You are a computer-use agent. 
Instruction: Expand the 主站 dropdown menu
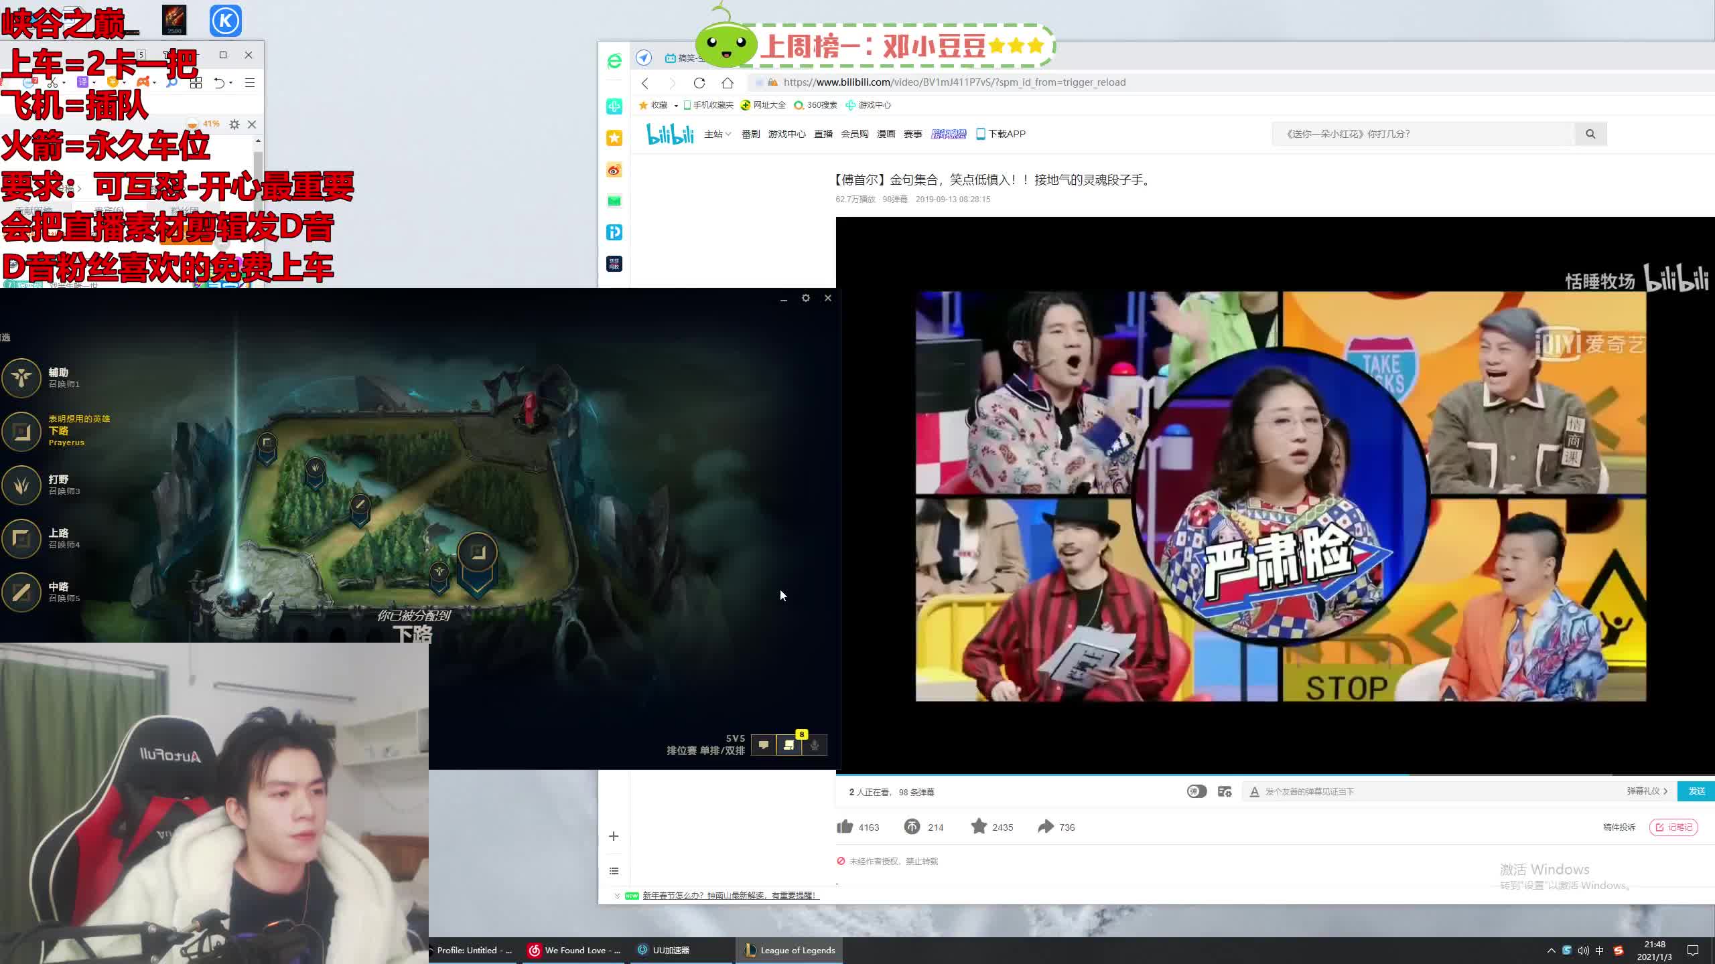[717, 134]
